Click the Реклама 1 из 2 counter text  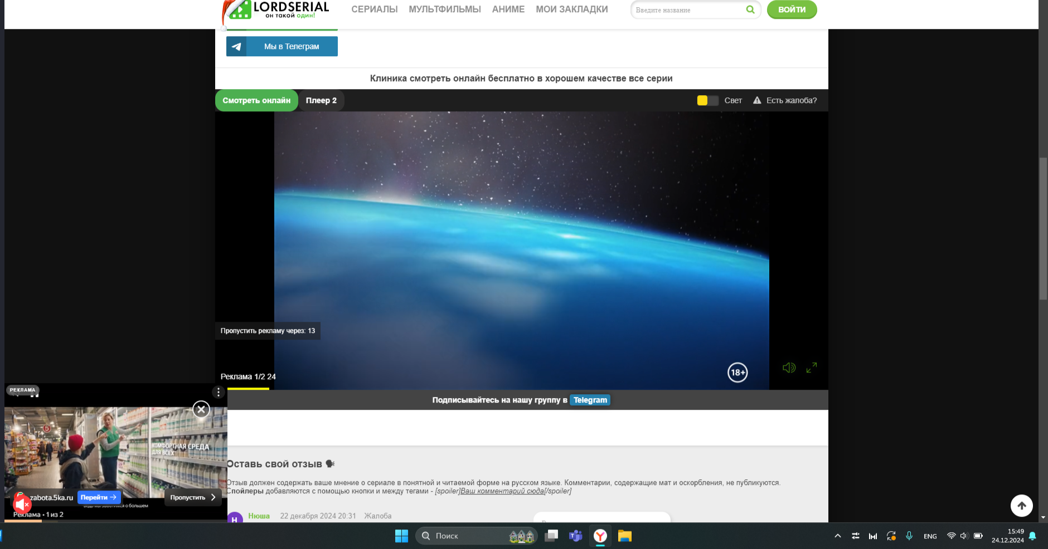point(38,514)
